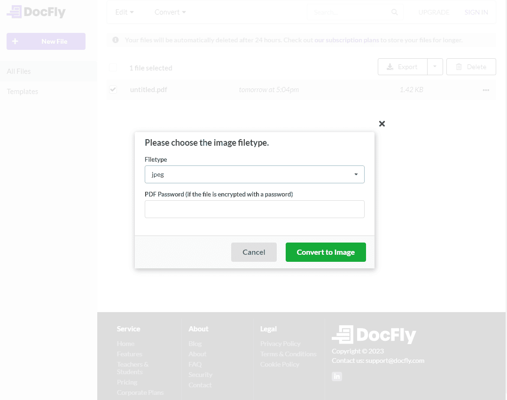
Task: Open the Filetype jpeg dropdown
Action: click(x=255, y=174)
